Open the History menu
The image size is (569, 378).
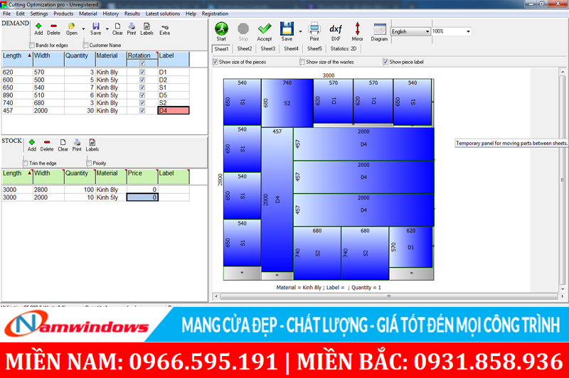[111, 13]
